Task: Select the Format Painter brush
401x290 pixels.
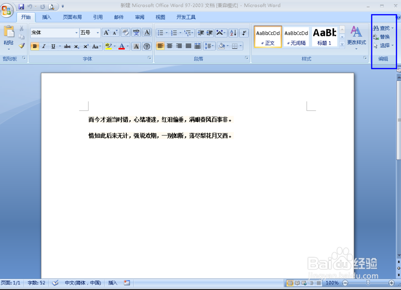Action: click(22, 46)
